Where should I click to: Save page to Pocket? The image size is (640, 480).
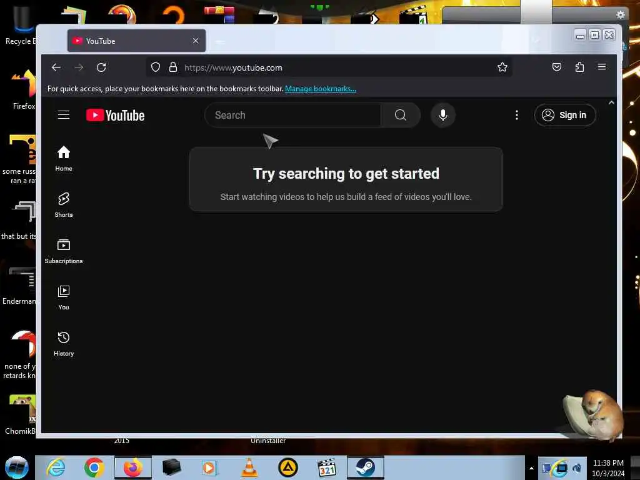click(557, 67)
